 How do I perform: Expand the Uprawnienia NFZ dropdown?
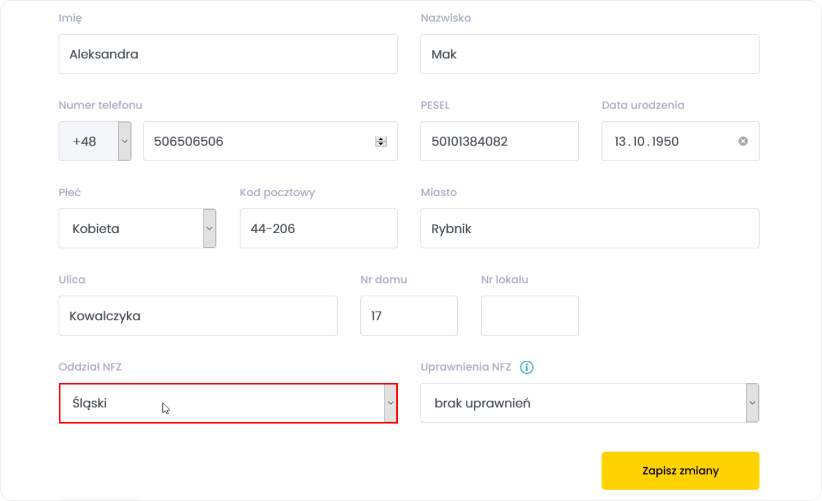pos(590,403)
